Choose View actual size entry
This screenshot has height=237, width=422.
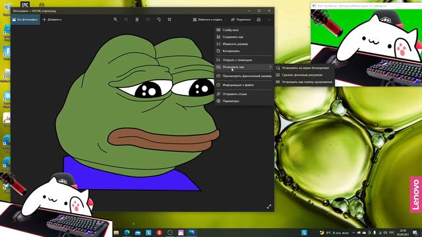pos(244,76)
